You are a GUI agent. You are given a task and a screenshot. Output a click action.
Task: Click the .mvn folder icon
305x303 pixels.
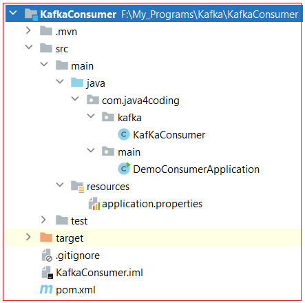46,31
